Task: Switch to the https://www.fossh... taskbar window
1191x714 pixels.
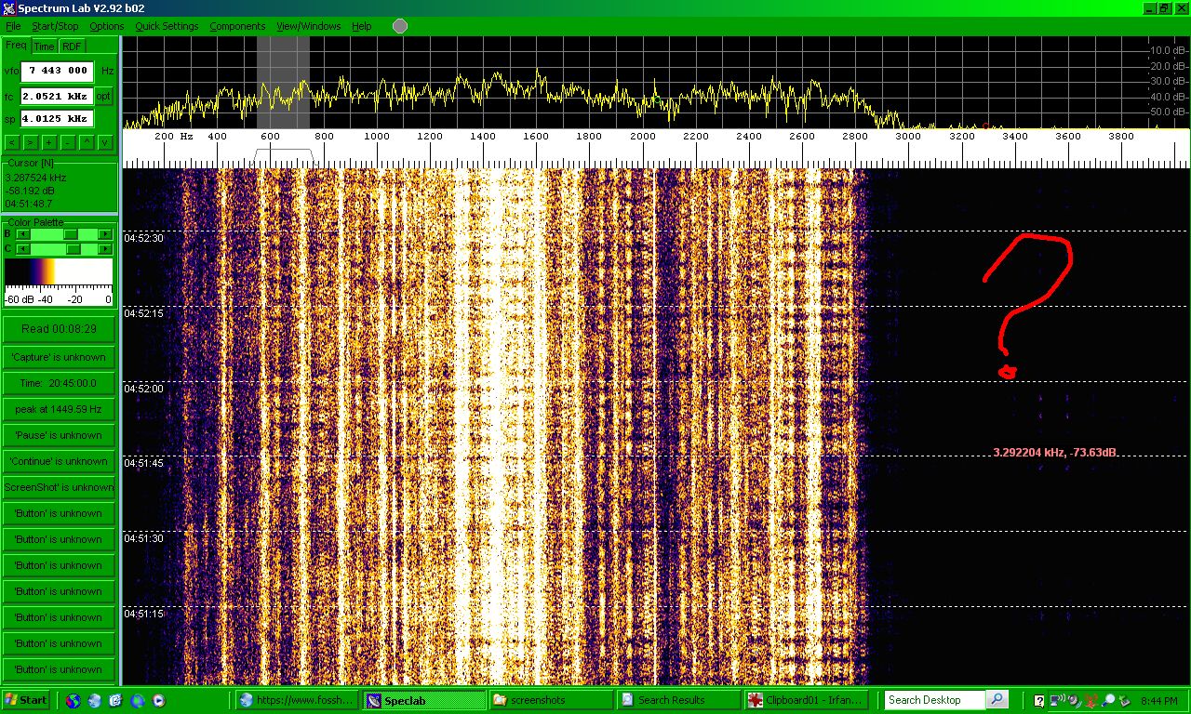Action: [x=297, y=700]
